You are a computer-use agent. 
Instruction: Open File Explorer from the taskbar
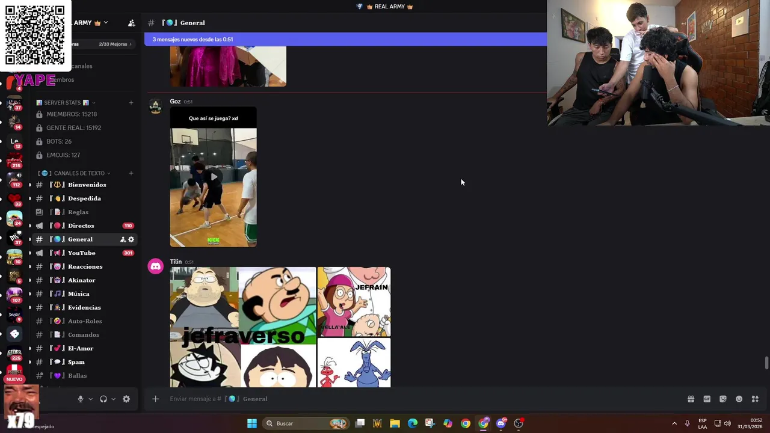point(395,423)
